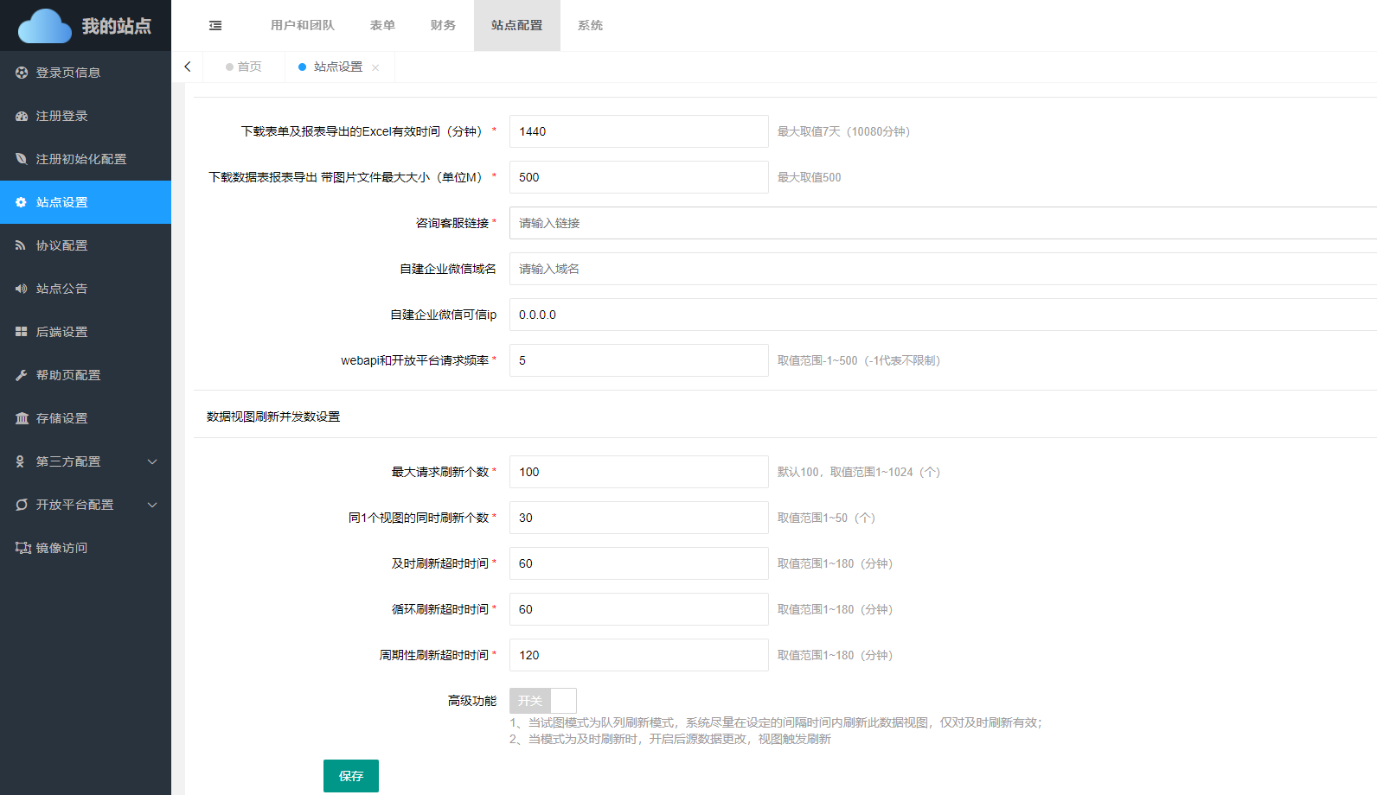Switch to the 用户和团队 top menu
This screenshot has width=1377, height=795.
point(302,26)
